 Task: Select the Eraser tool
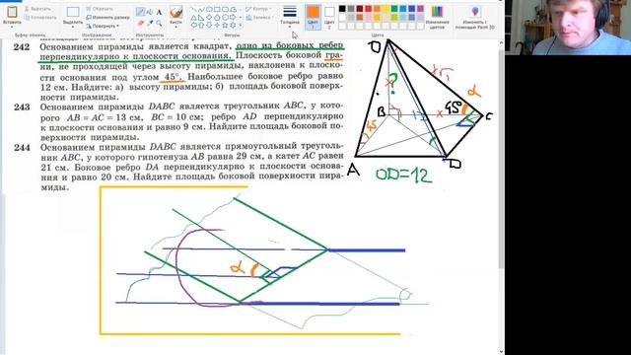[141, 23]
